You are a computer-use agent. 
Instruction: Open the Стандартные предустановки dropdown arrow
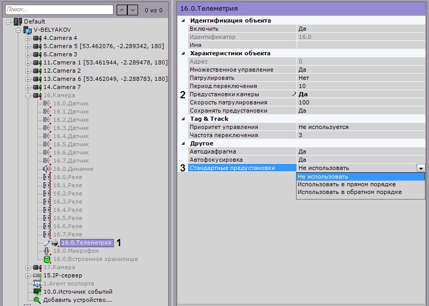pyautogui.click(x=421, y=168)
